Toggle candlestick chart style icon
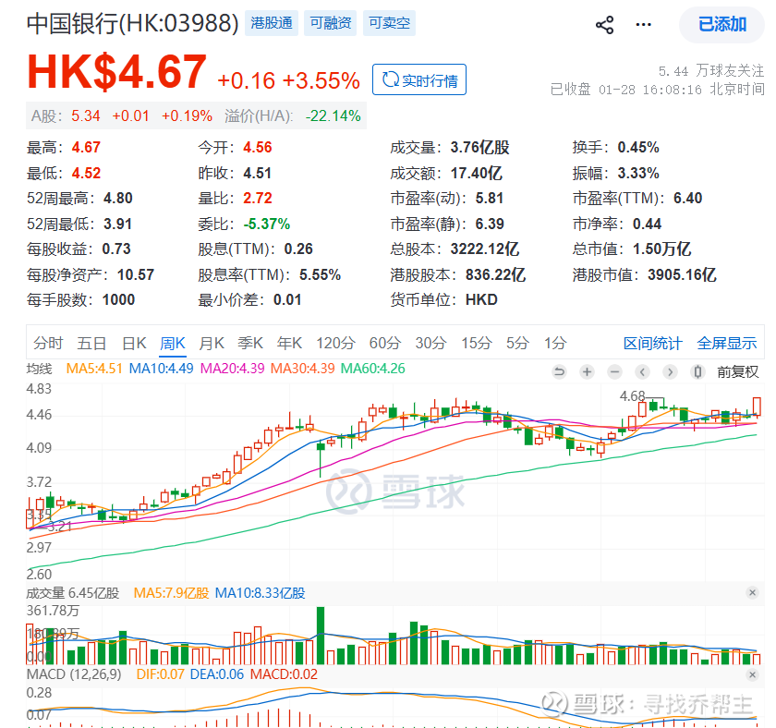 pos(697,371)
